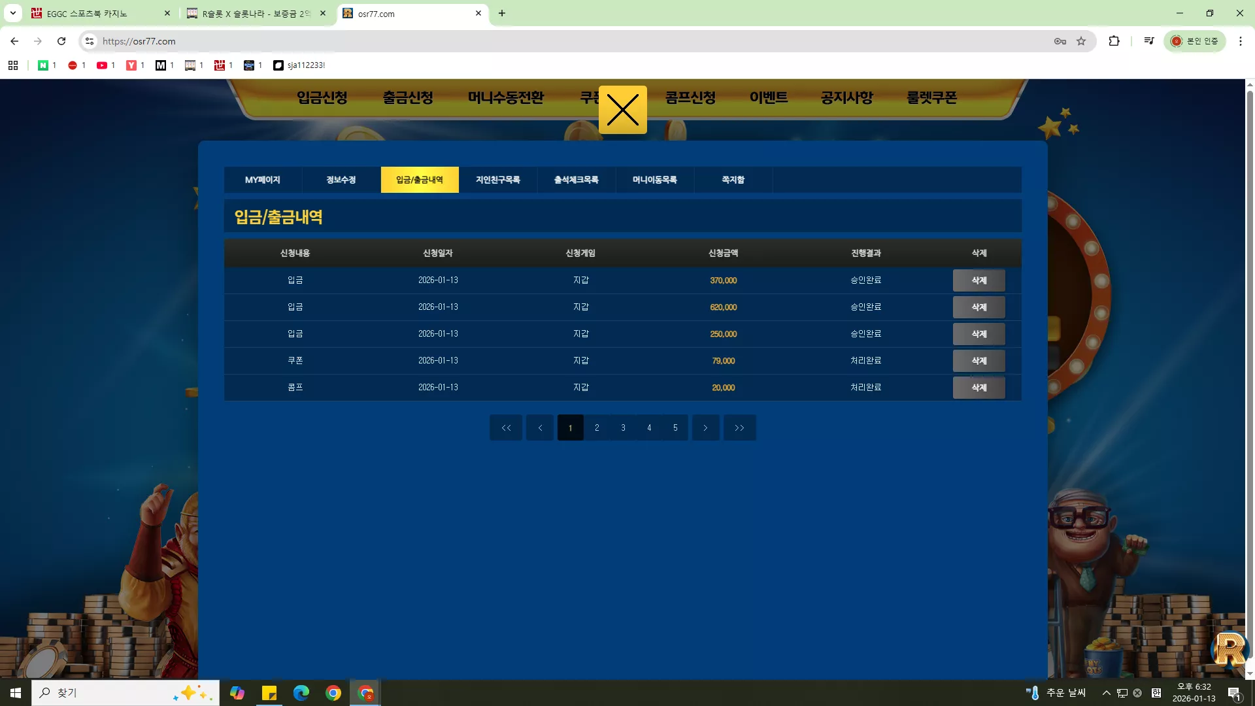Switch to the 정보수정 tab
1255x706 pixels.
point(341,180)
